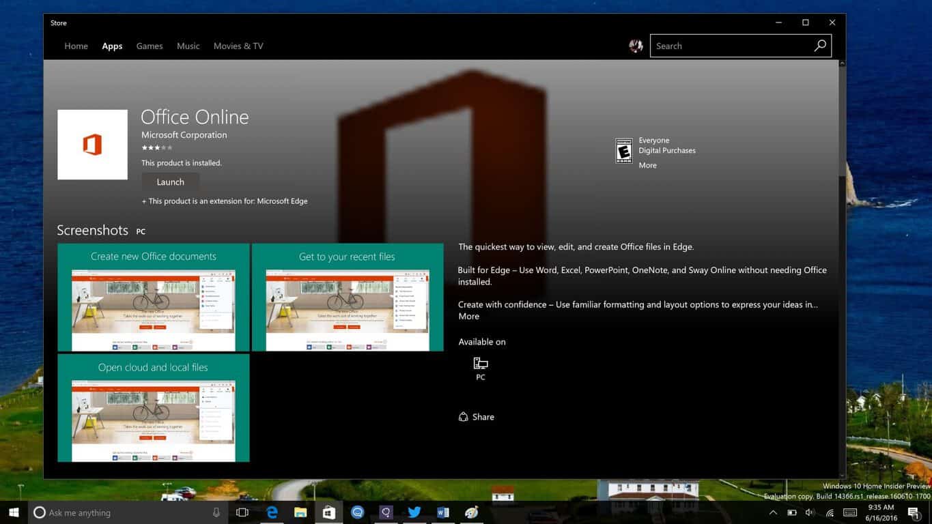Click the Store icon in the taskbar
The image size is (932, 524).
point(329,512)
